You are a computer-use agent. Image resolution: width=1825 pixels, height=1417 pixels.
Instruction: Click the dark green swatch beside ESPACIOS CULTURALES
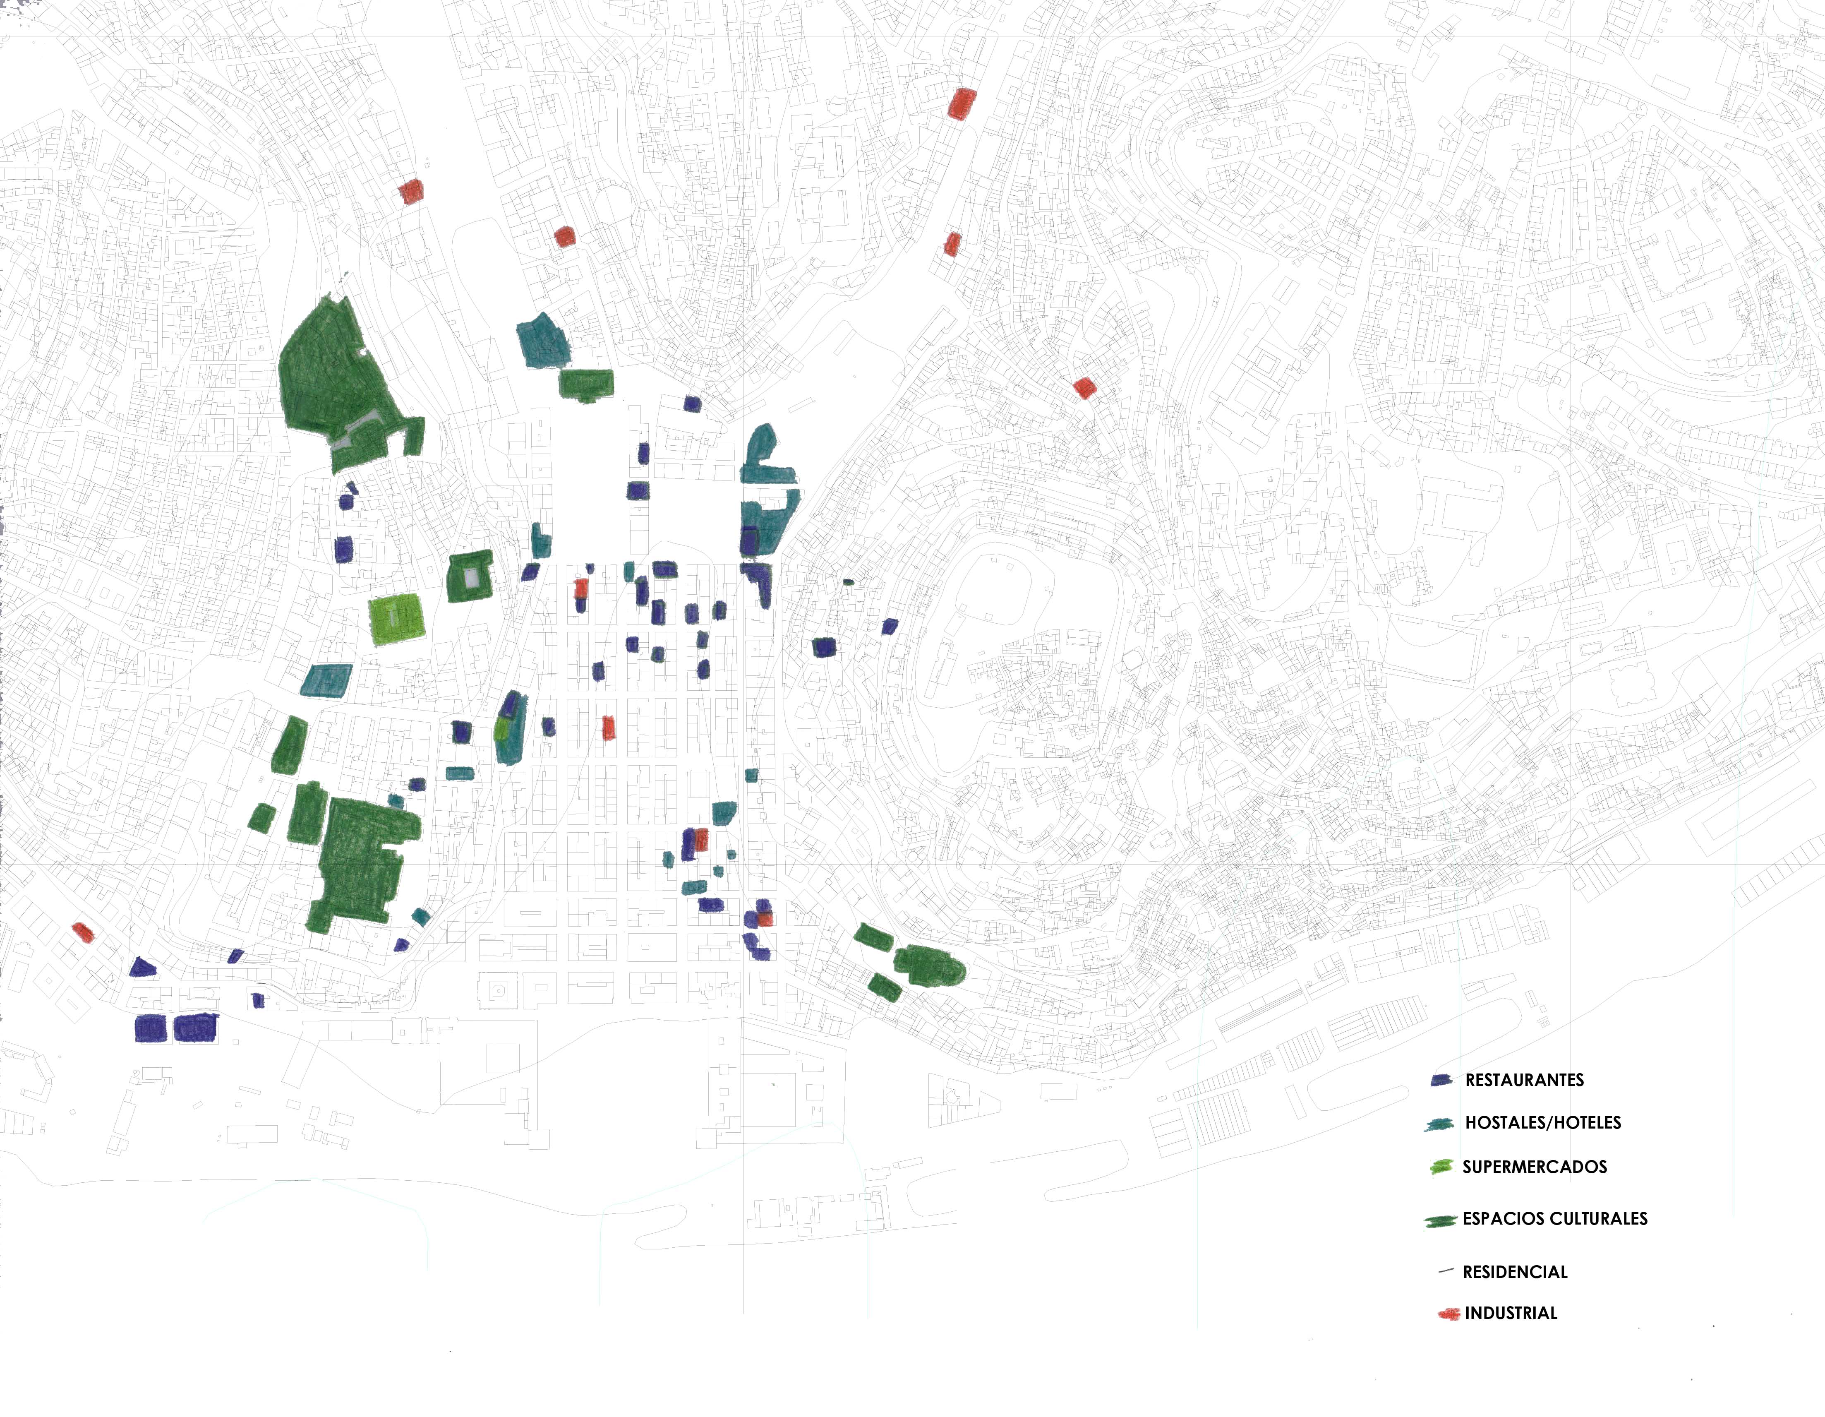[x=1441, y=1221]
